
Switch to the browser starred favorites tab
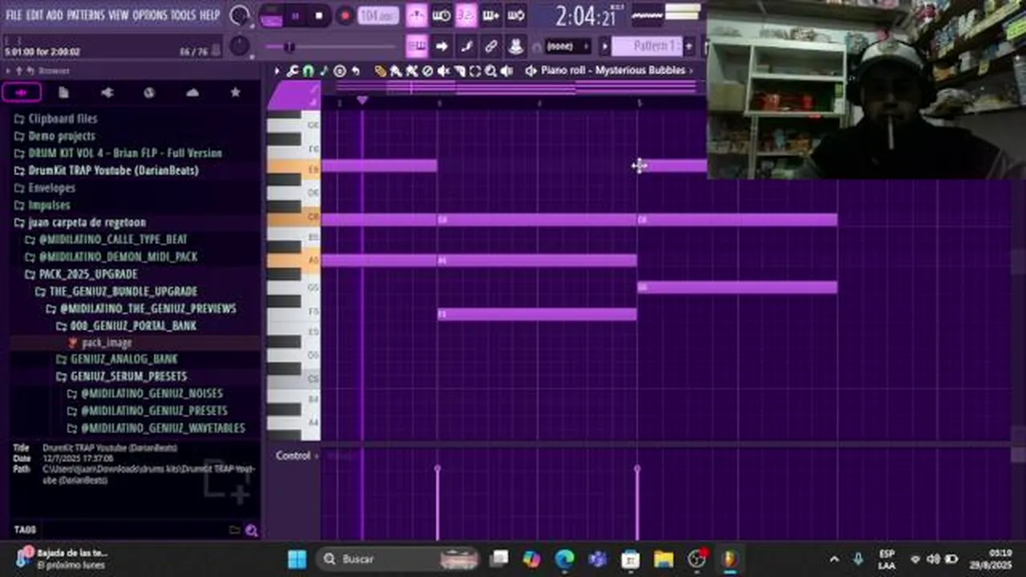(x=235, y=93)
